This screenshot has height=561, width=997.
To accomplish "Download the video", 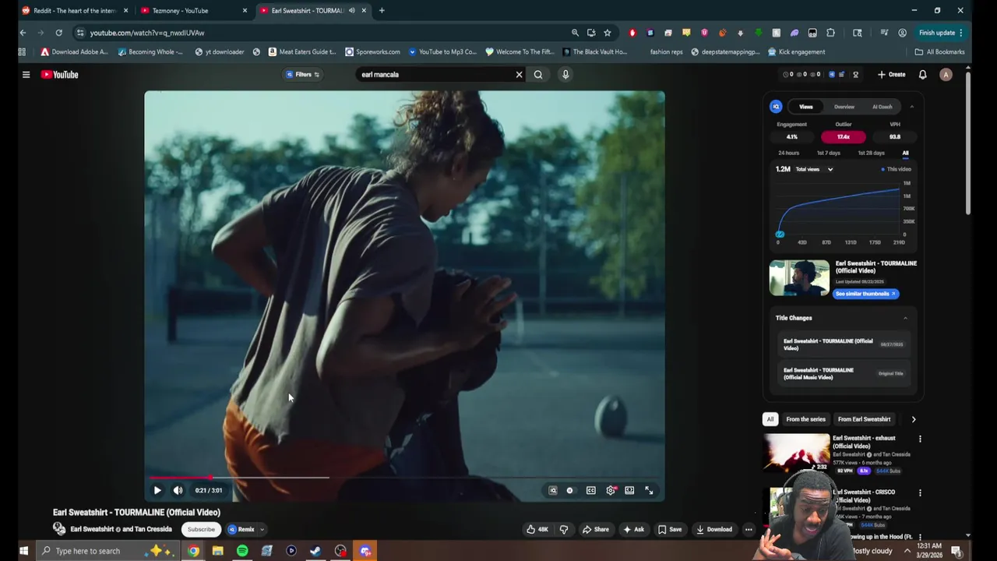I will pos(714,529).
